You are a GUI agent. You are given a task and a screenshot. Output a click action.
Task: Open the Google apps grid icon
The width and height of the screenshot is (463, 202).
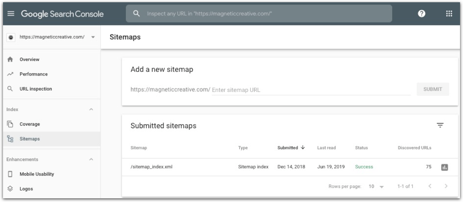449,13
